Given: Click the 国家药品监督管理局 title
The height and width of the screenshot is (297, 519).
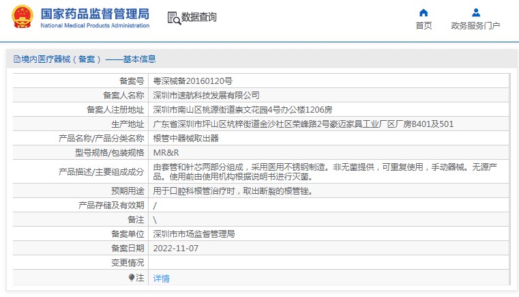Looking at the screenshot, I should (95, 14).
